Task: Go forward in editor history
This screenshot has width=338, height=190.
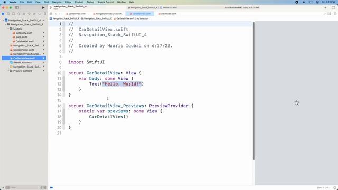Action: 59,14
